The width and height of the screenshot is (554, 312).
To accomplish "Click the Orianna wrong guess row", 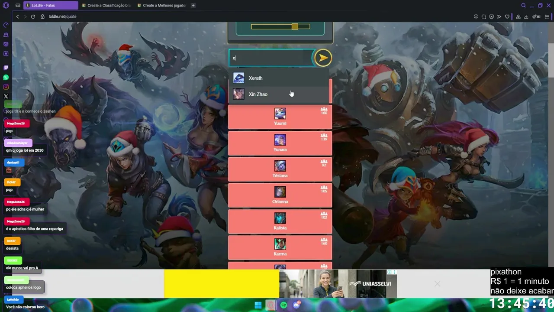I will 280,195.
